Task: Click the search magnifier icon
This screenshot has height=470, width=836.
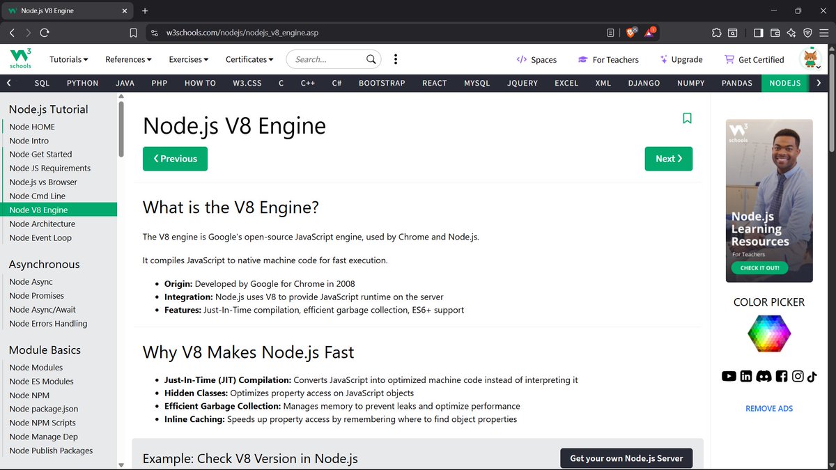Action: coord(372,59)
